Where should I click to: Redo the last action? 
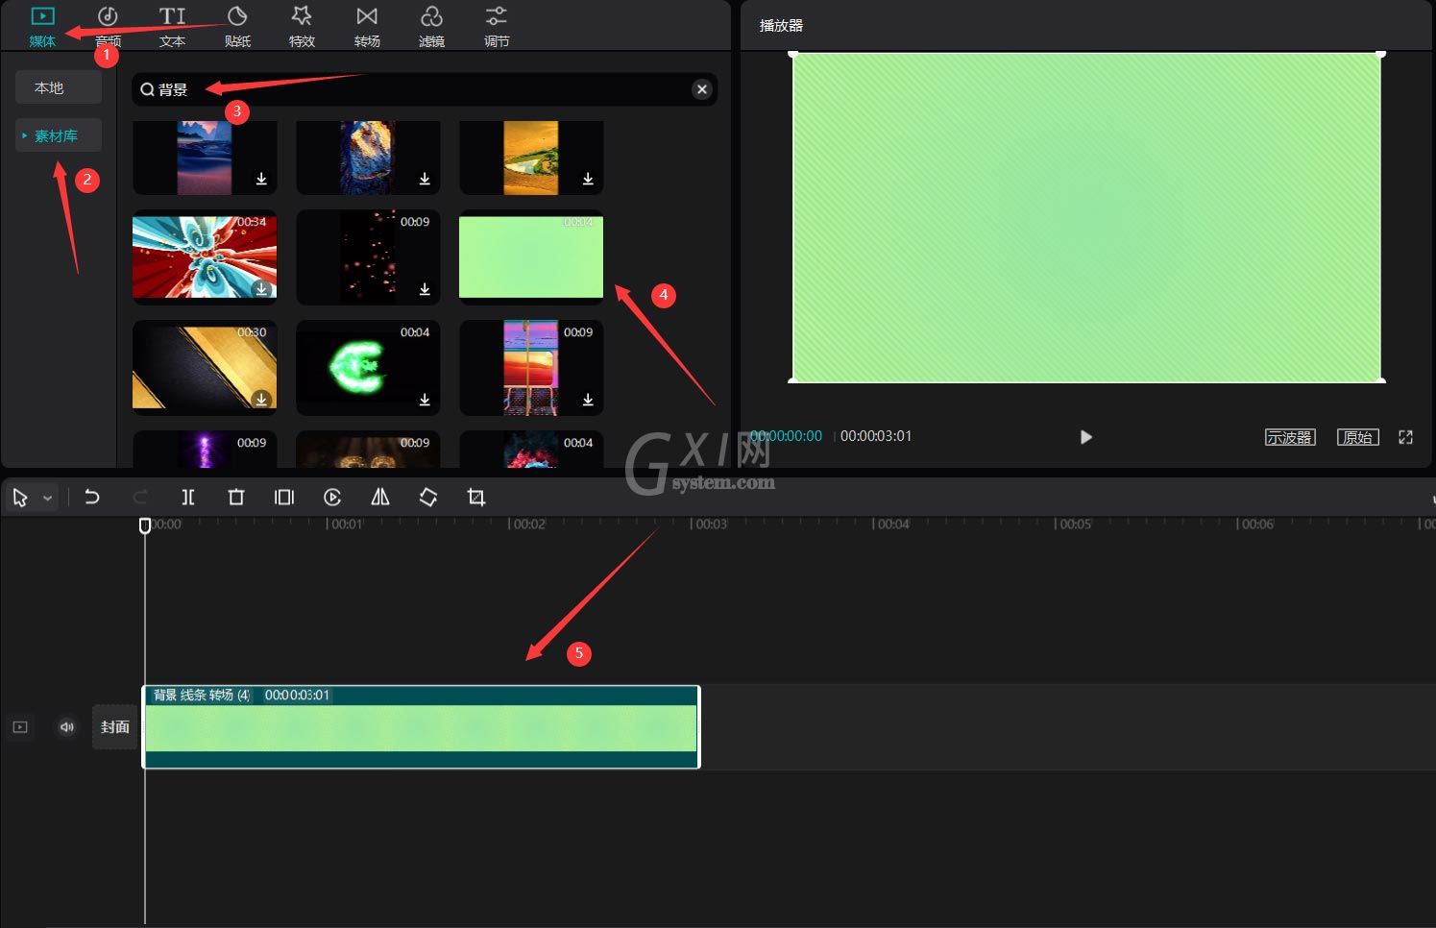pos(140,497)
